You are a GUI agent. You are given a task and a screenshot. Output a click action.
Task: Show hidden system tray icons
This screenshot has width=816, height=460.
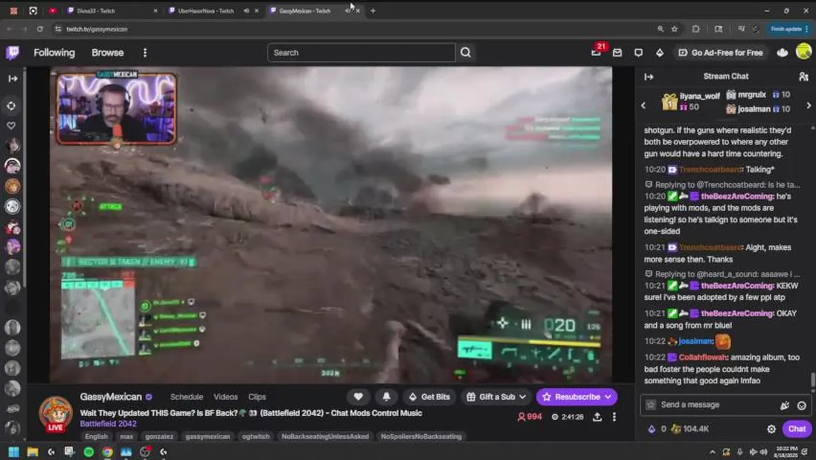click(713, 452)
